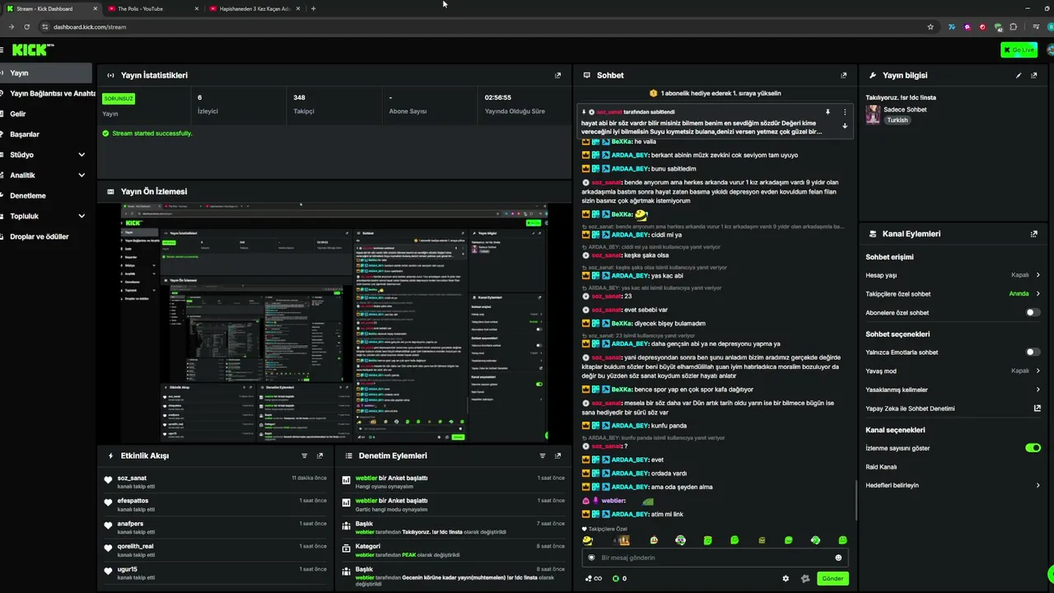Expand the pinned message with down arrow
This screenshot has height=593, width=1054.
click(844, 126)
